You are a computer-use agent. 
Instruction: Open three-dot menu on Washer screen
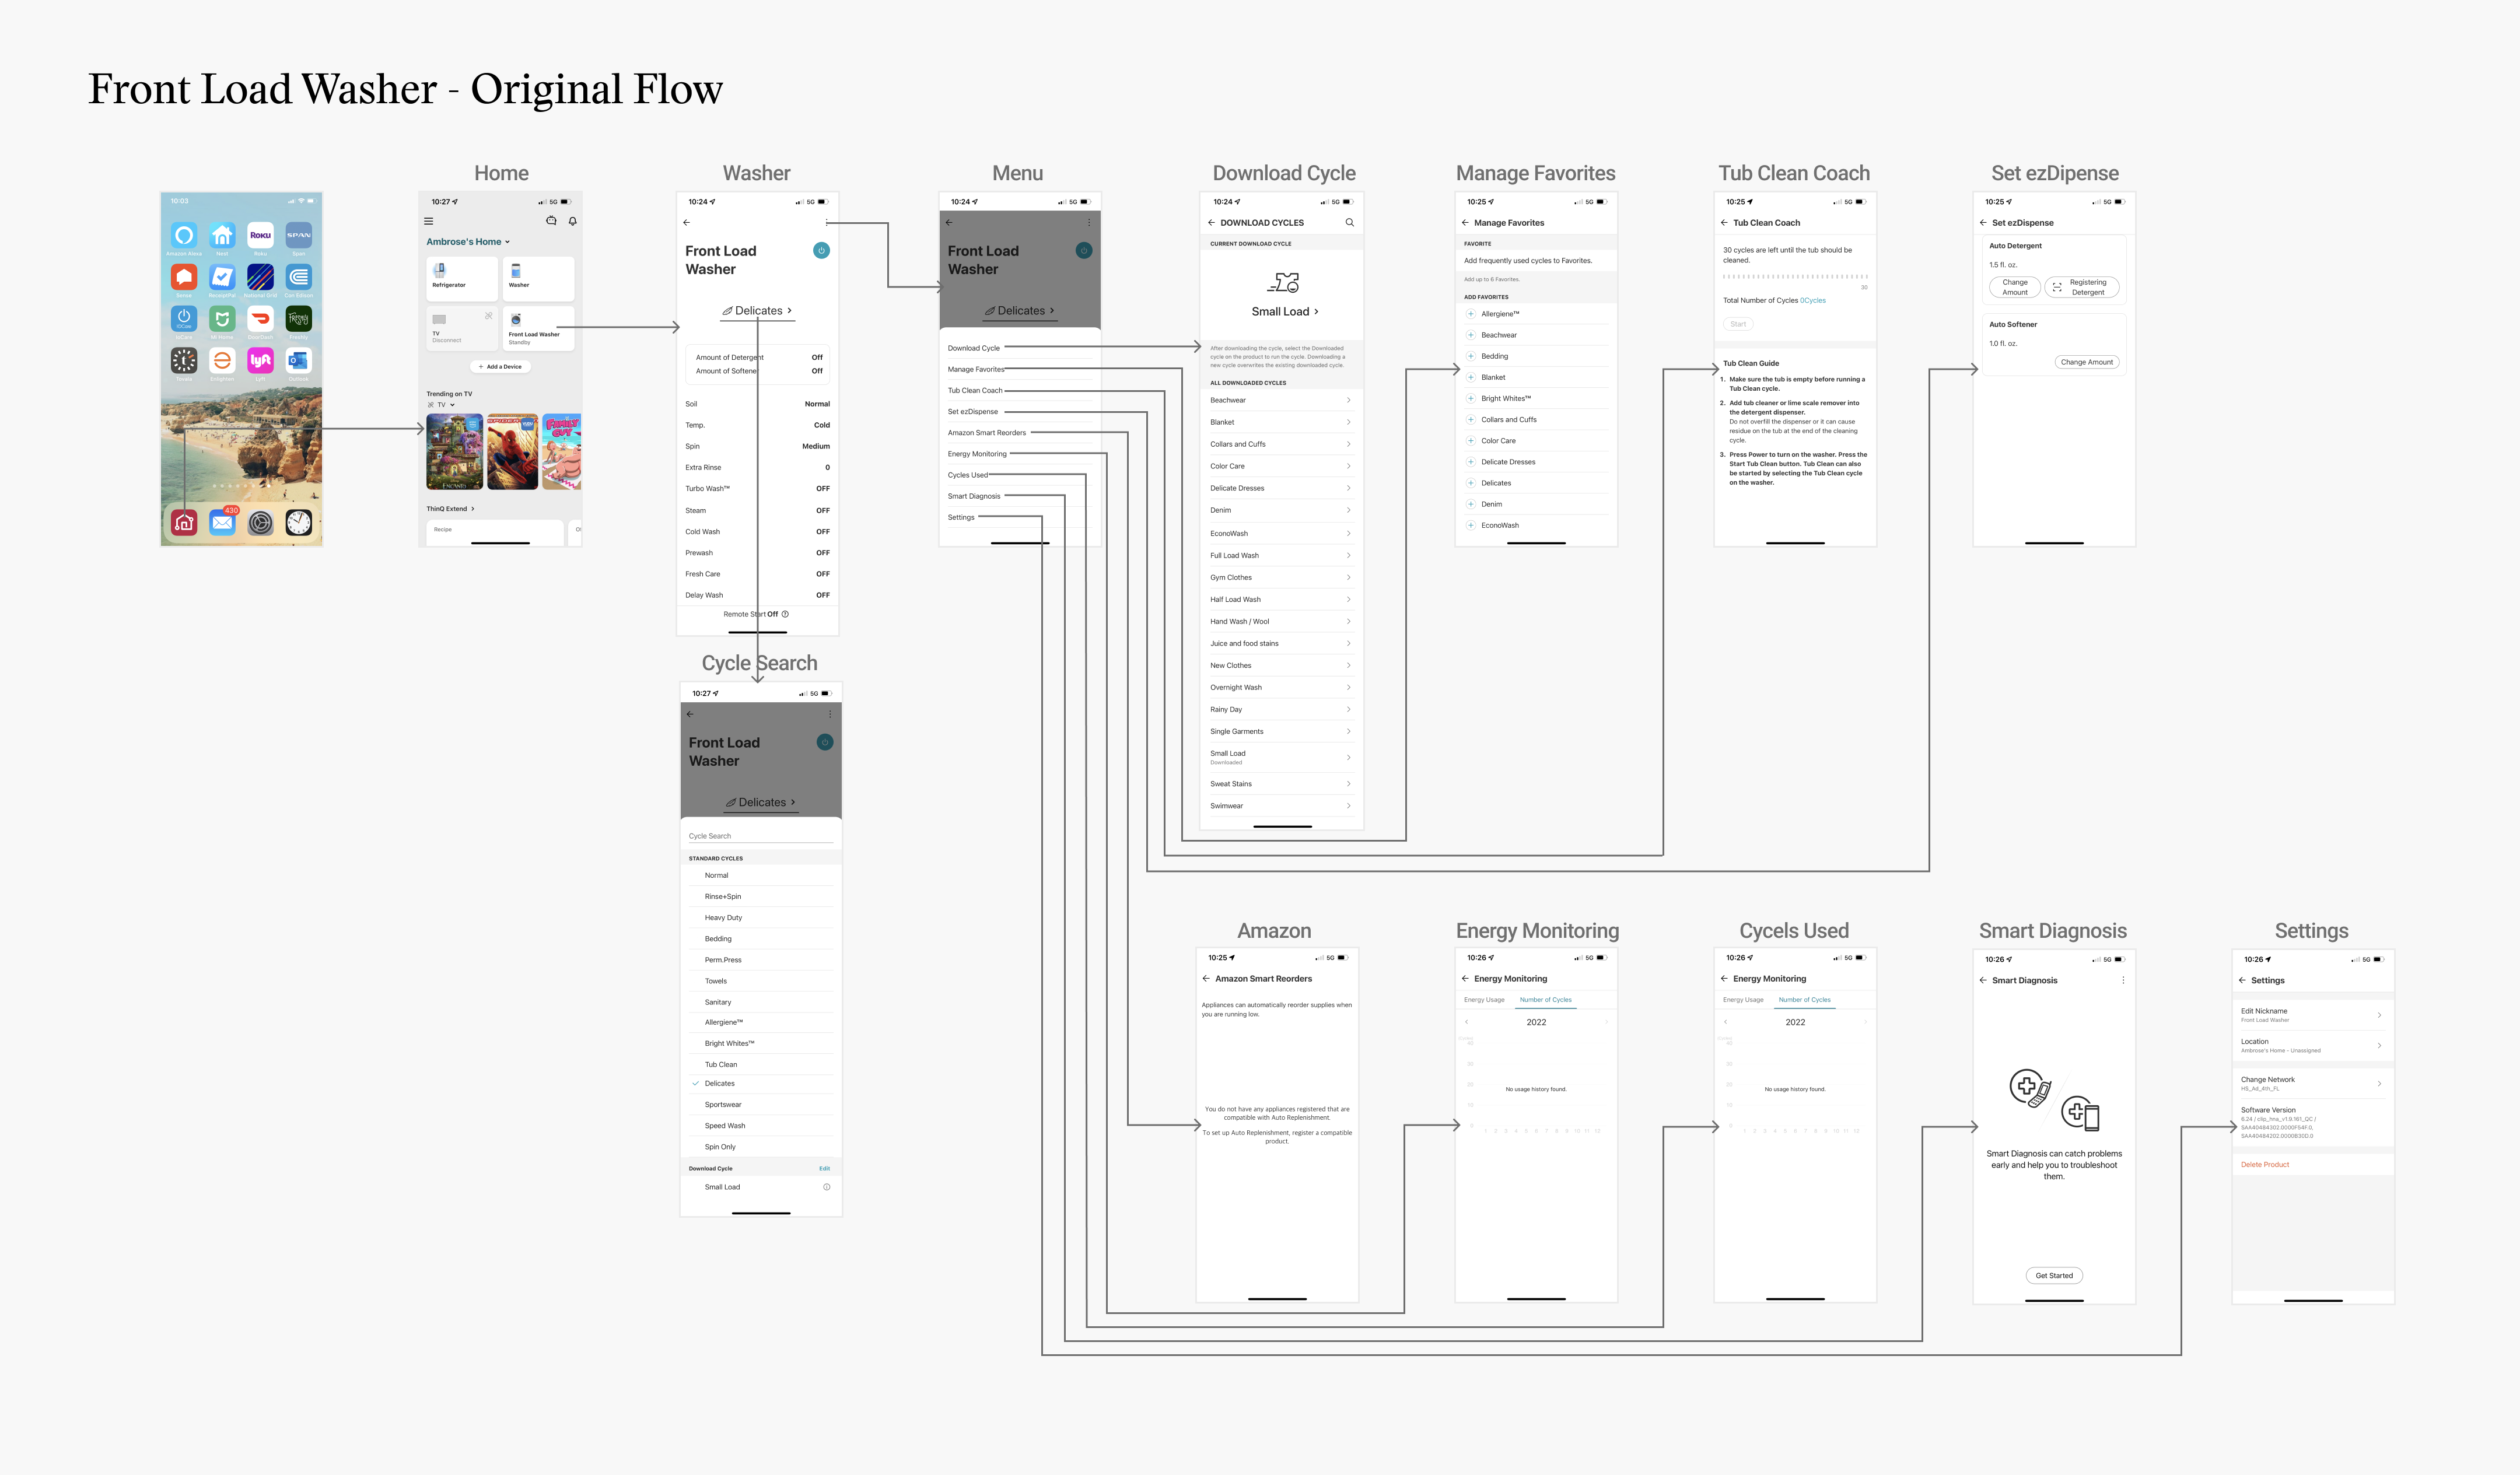point(827,222)
